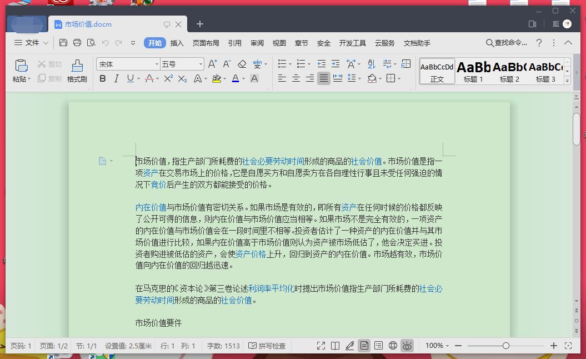Enter full screen mode from status bar
This screenshot has width=586, height=359.
pyautogui.click(x=321, y=346)
